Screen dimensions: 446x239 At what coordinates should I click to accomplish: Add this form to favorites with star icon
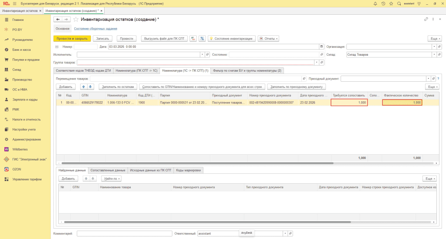tap(76, 20)
